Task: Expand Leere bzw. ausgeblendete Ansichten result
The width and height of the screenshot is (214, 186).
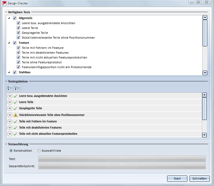Action: 10,96
